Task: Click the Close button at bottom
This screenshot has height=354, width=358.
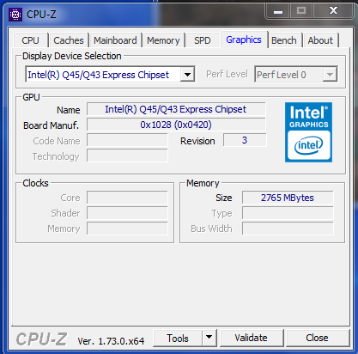Action: pyautogui.click(x=317, y=338)
